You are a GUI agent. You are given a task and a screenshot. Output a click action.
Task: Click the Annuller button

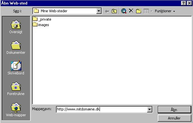[x=174, y=118]
